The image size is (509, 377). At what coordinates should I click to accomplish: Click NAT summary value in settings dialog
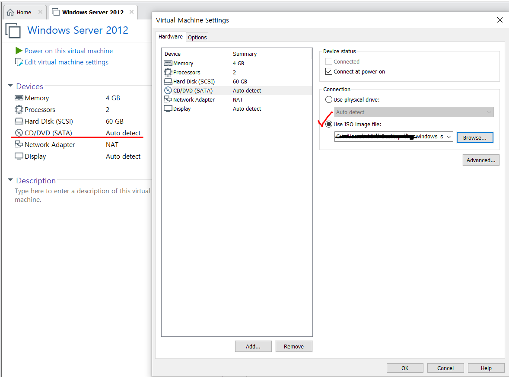click(238, 100)
